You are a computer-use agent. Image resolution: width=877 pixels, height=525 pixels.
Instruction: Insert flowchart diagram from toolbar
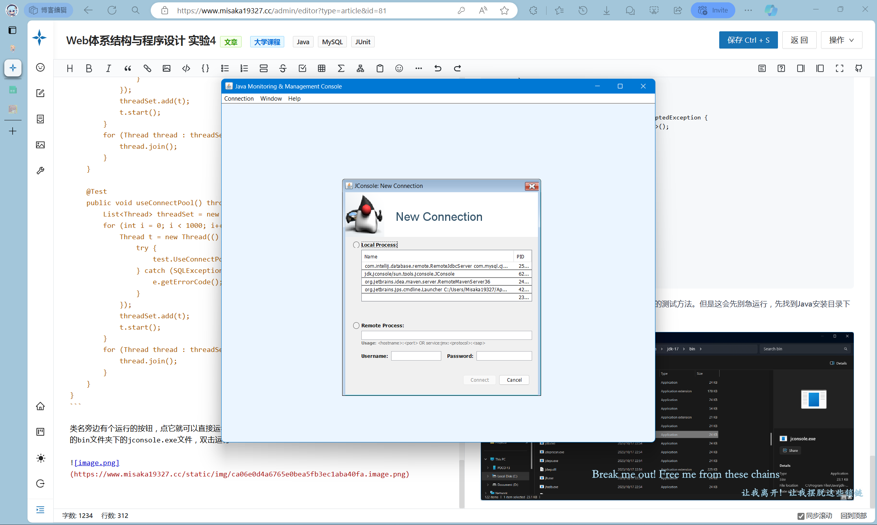pyautogui.click(x=360, y=69)
